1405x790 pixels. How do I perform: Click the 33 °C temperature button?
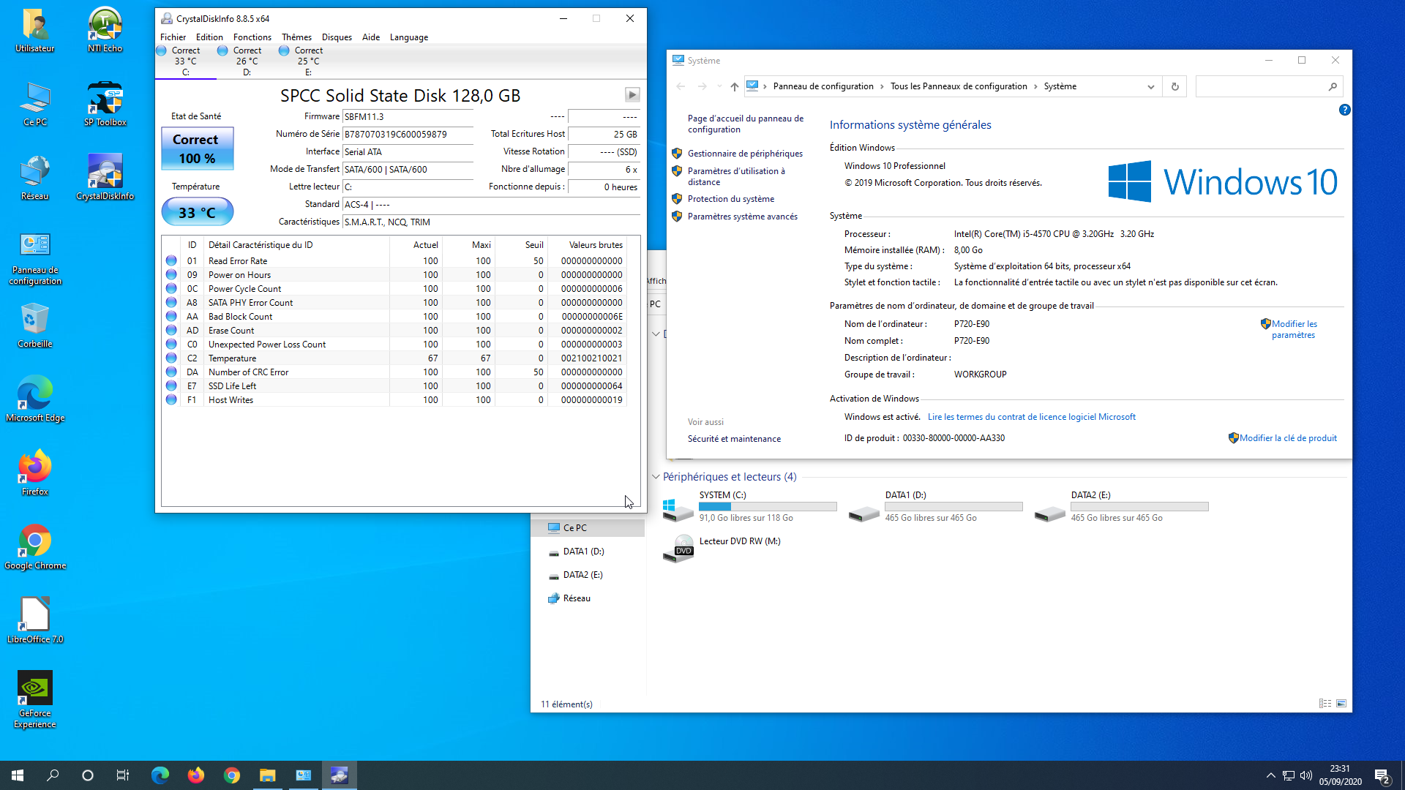198,212
